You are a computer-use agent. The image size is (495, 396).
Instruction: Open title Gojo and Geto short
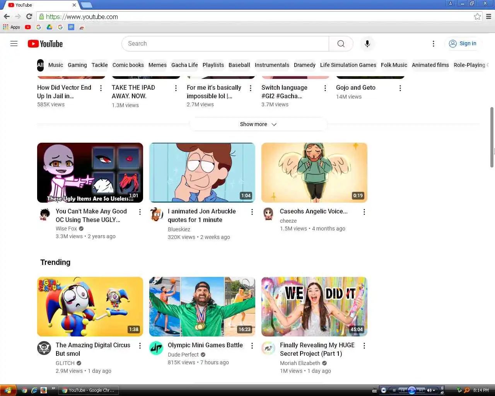coord(356,87)
